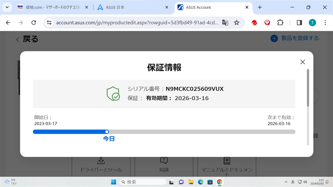Click the end date under 次まで有効
Viewport: 333px width, 187px height.
click(279, 124)
